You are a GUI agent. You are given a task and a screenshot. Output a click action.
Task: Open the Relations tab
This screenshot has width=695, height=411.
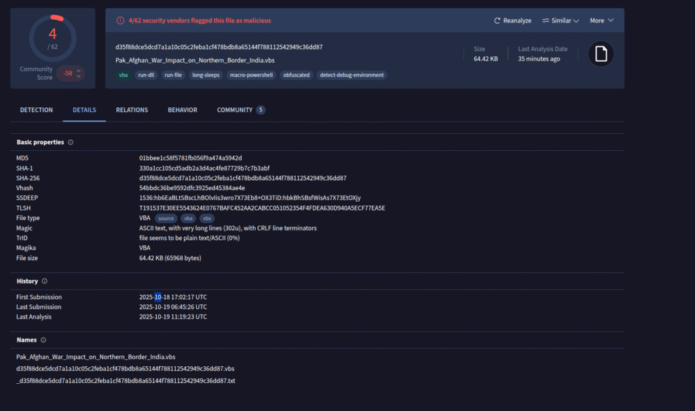[132, 110]
